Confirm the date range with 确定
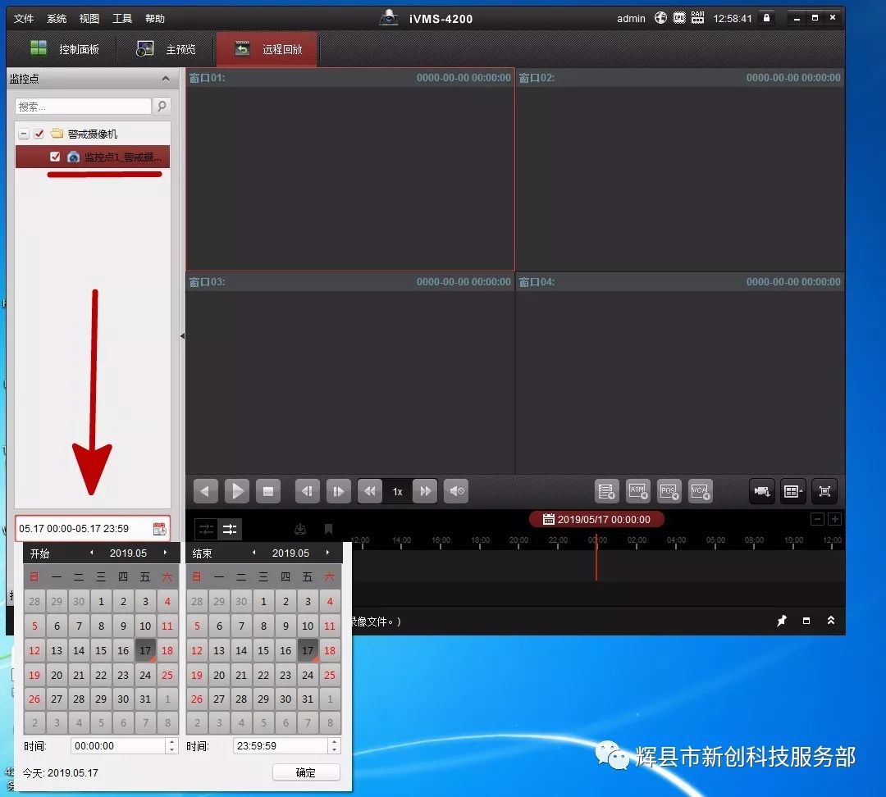The image size is (886, 797). click(x=306, y=772)
